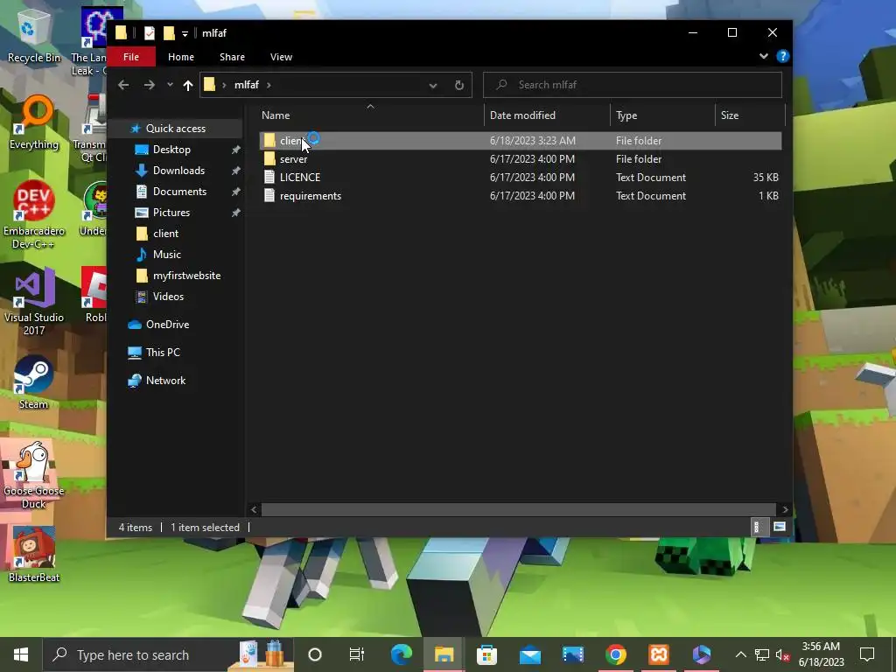Screen dimensions: 896x672
Task: Open Customize Quick Access Toolbar dropdown
Action: coord(185,34)
